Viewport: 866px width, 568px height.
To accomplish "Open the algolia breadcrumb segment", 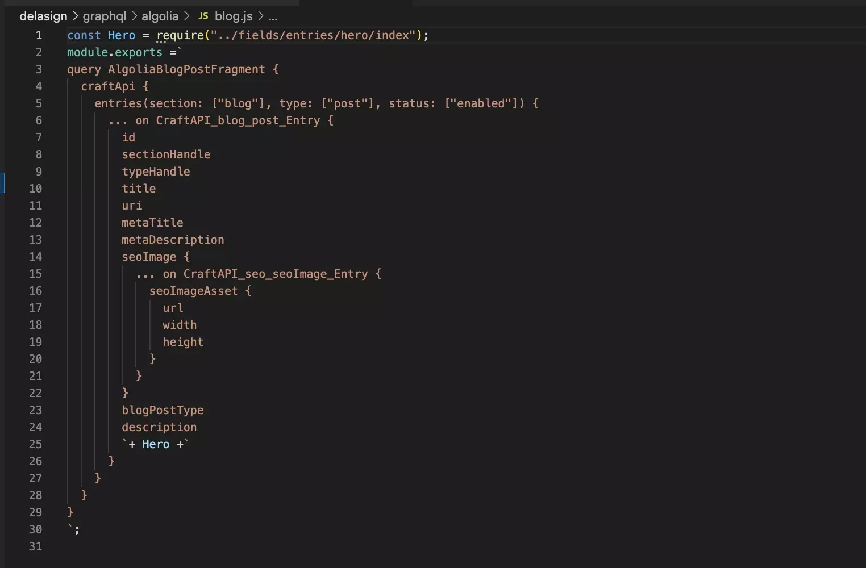I will (160, 16).
